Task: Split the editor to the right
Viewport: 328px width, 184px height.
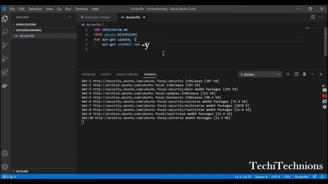Action: click(x=313, y=17)
